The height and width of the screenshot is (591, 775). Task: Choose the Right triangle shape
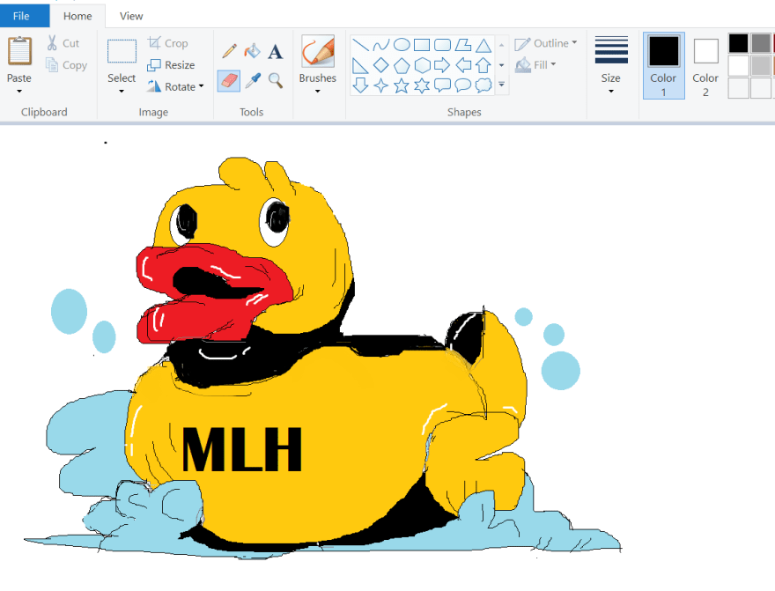[360, 65]
